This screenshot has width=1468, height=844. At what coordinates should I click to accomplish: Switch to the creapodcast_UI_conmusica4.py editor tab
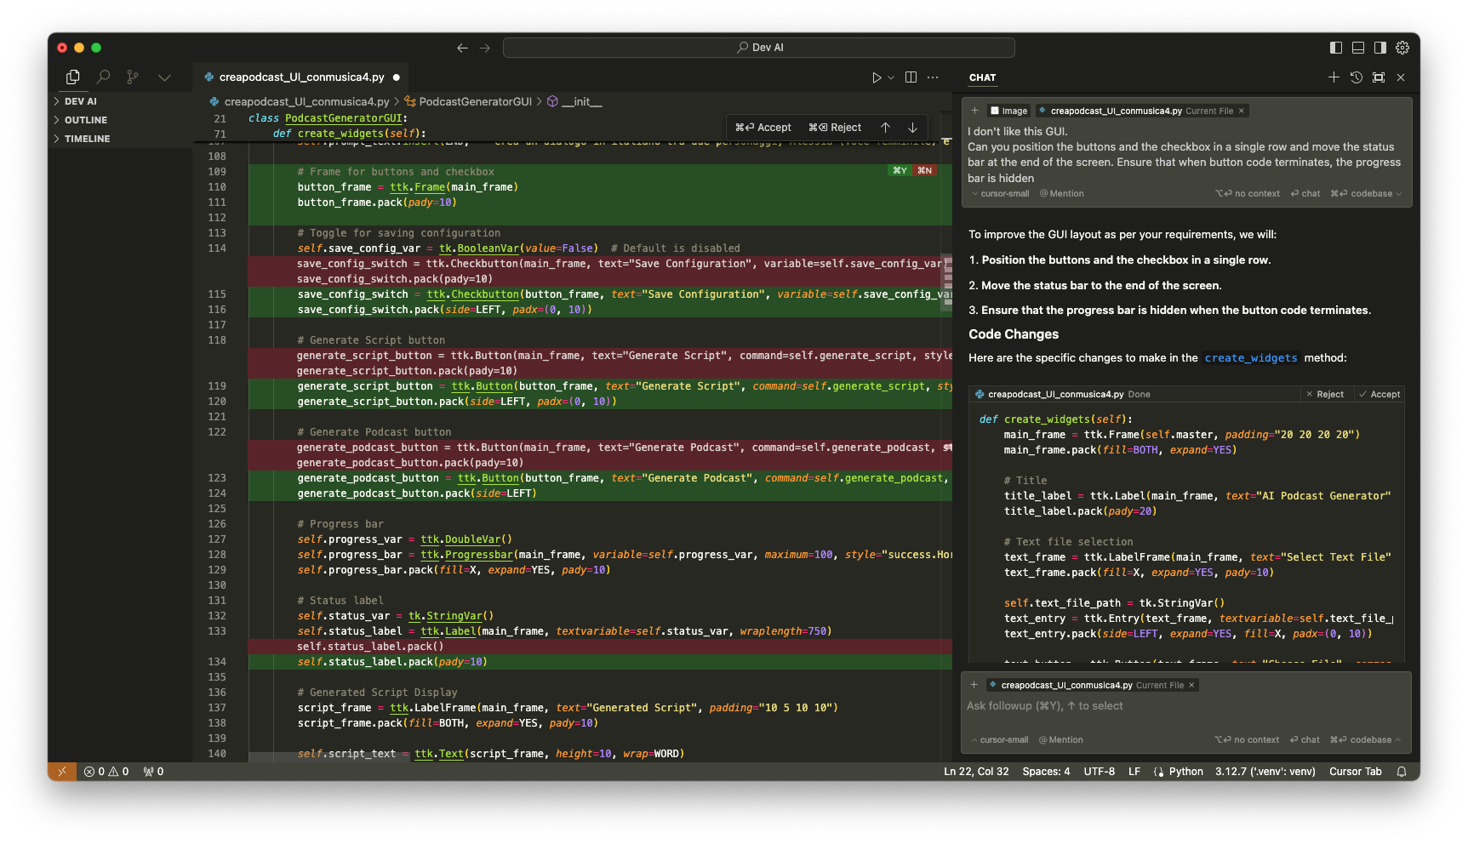tap(301, 77)
